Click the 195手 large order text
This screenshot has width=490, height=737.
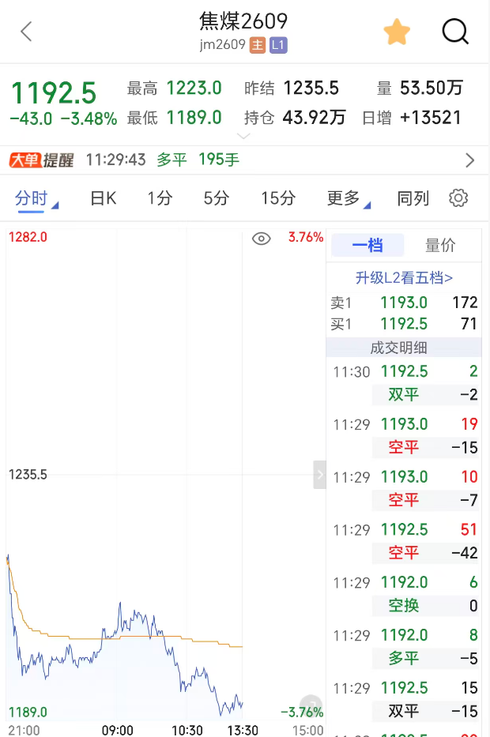(x=219, y=160)
